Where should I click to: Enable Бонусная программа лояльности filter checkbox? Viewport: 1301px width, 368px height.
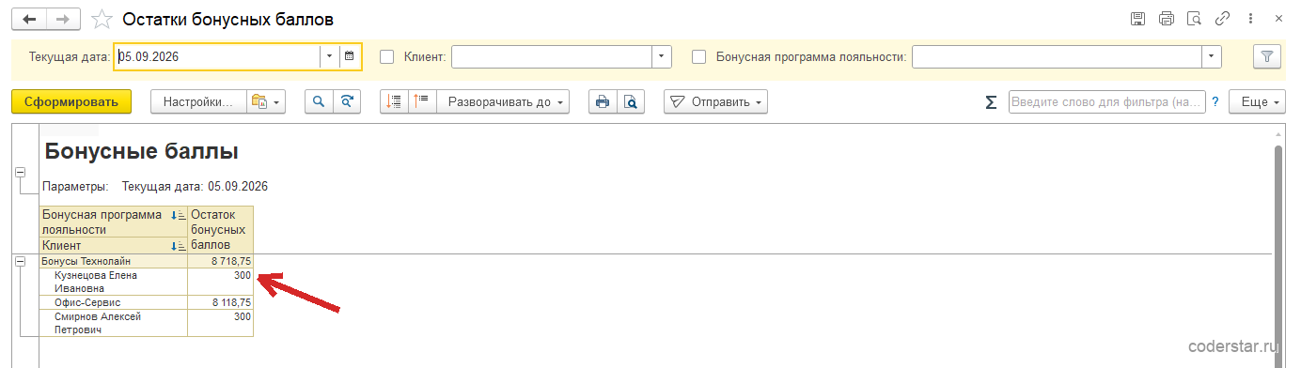pyautogui.click(x=699, y=56)
